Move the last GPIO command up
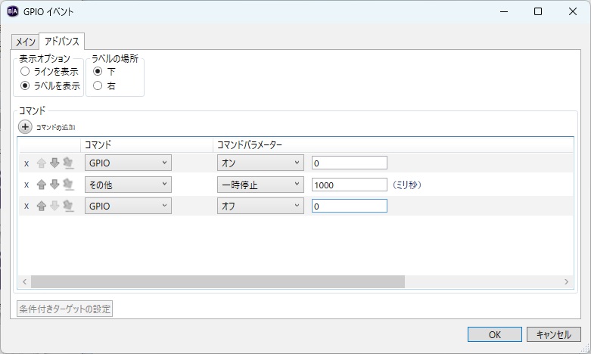The height and width of the screenshot is (354, 591). (x=42, y=206)
